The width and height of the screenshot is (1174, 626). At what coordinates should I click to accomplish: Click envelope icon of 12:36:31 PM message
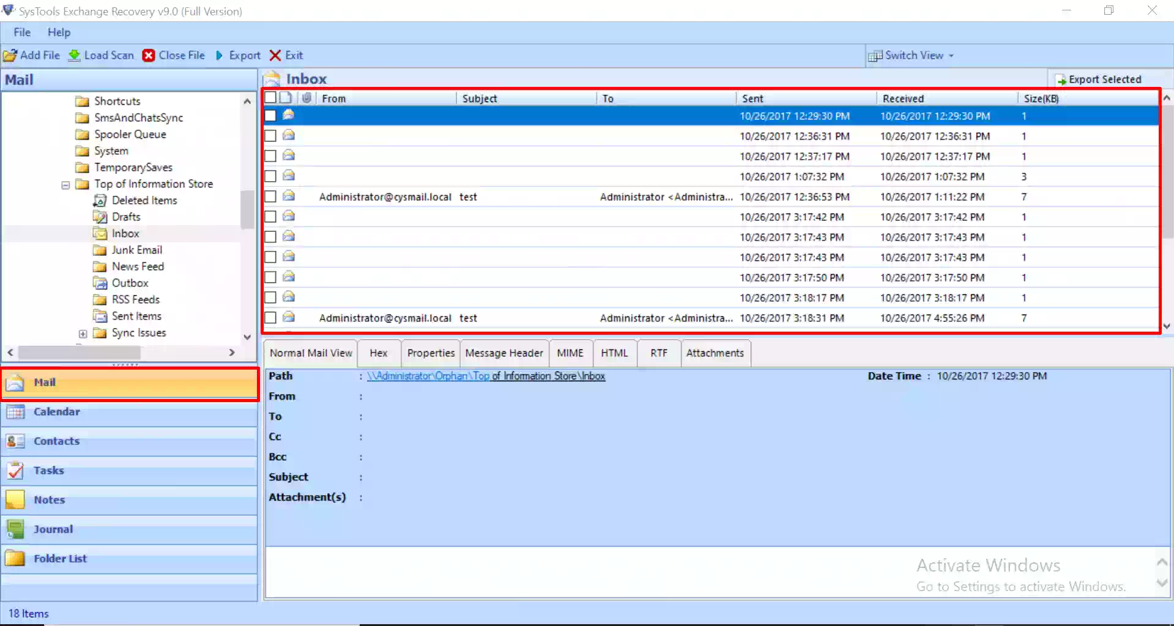tap(289, 136)
